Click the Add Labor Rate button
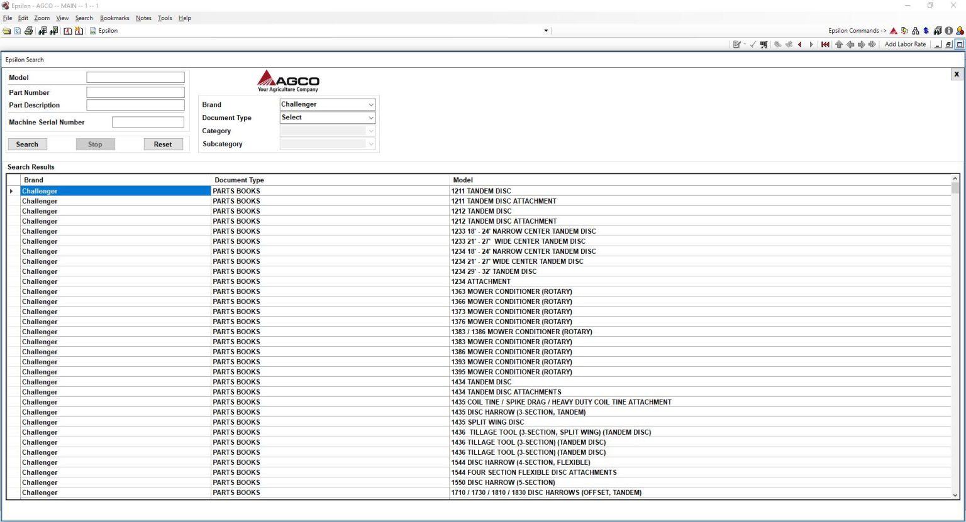The height and width of the screenshot is (522, 966). pyautogui.click(x=905, y=44)
